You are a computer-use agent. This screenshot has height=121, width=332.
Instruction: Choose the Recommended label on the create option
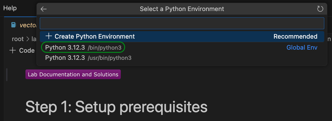tap(295, 36)
